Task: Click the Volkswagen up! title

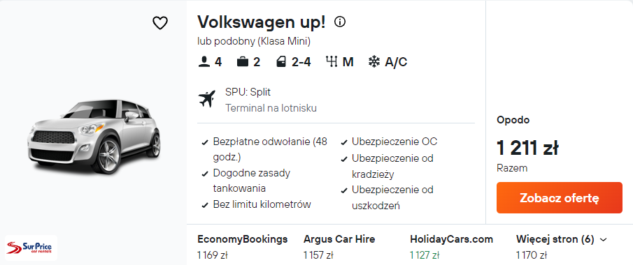Action: [261, 22]
